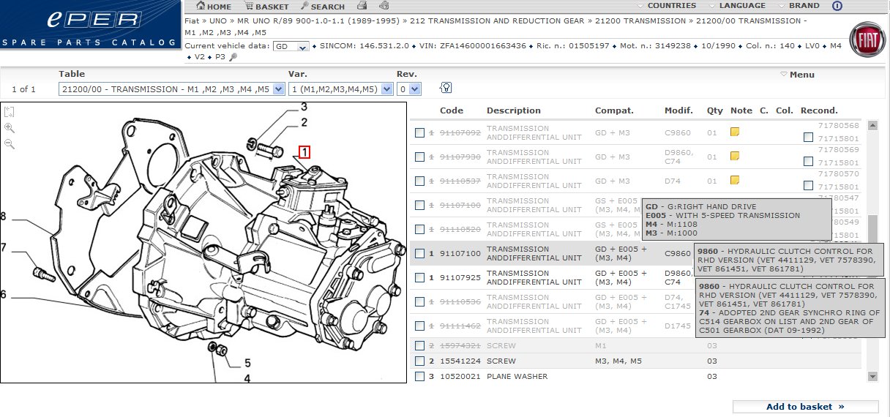Open the COUNTRIES menu
Image resolution: width=890 pixels, height=417 pixels.
coord(671,6)
